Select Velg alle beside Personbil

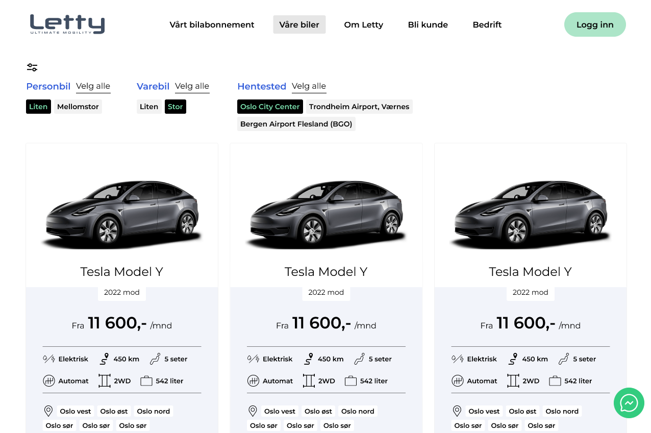coord(93,86)
